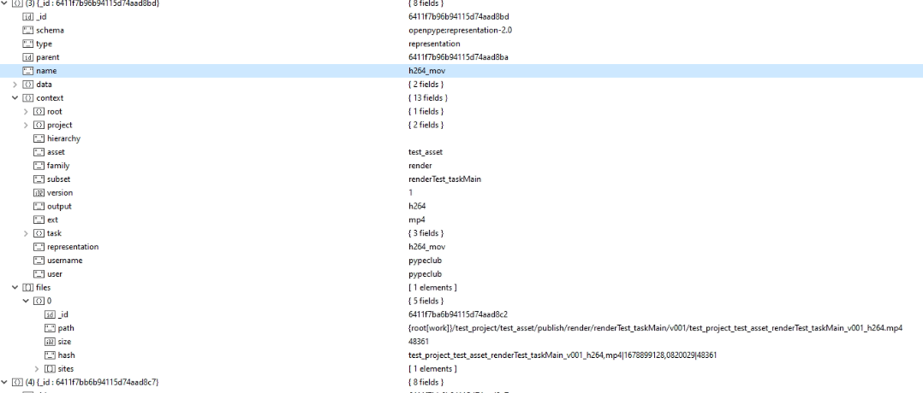Collapse element 0 under files
Screen dimensions: 923x393
pos(26,301)
